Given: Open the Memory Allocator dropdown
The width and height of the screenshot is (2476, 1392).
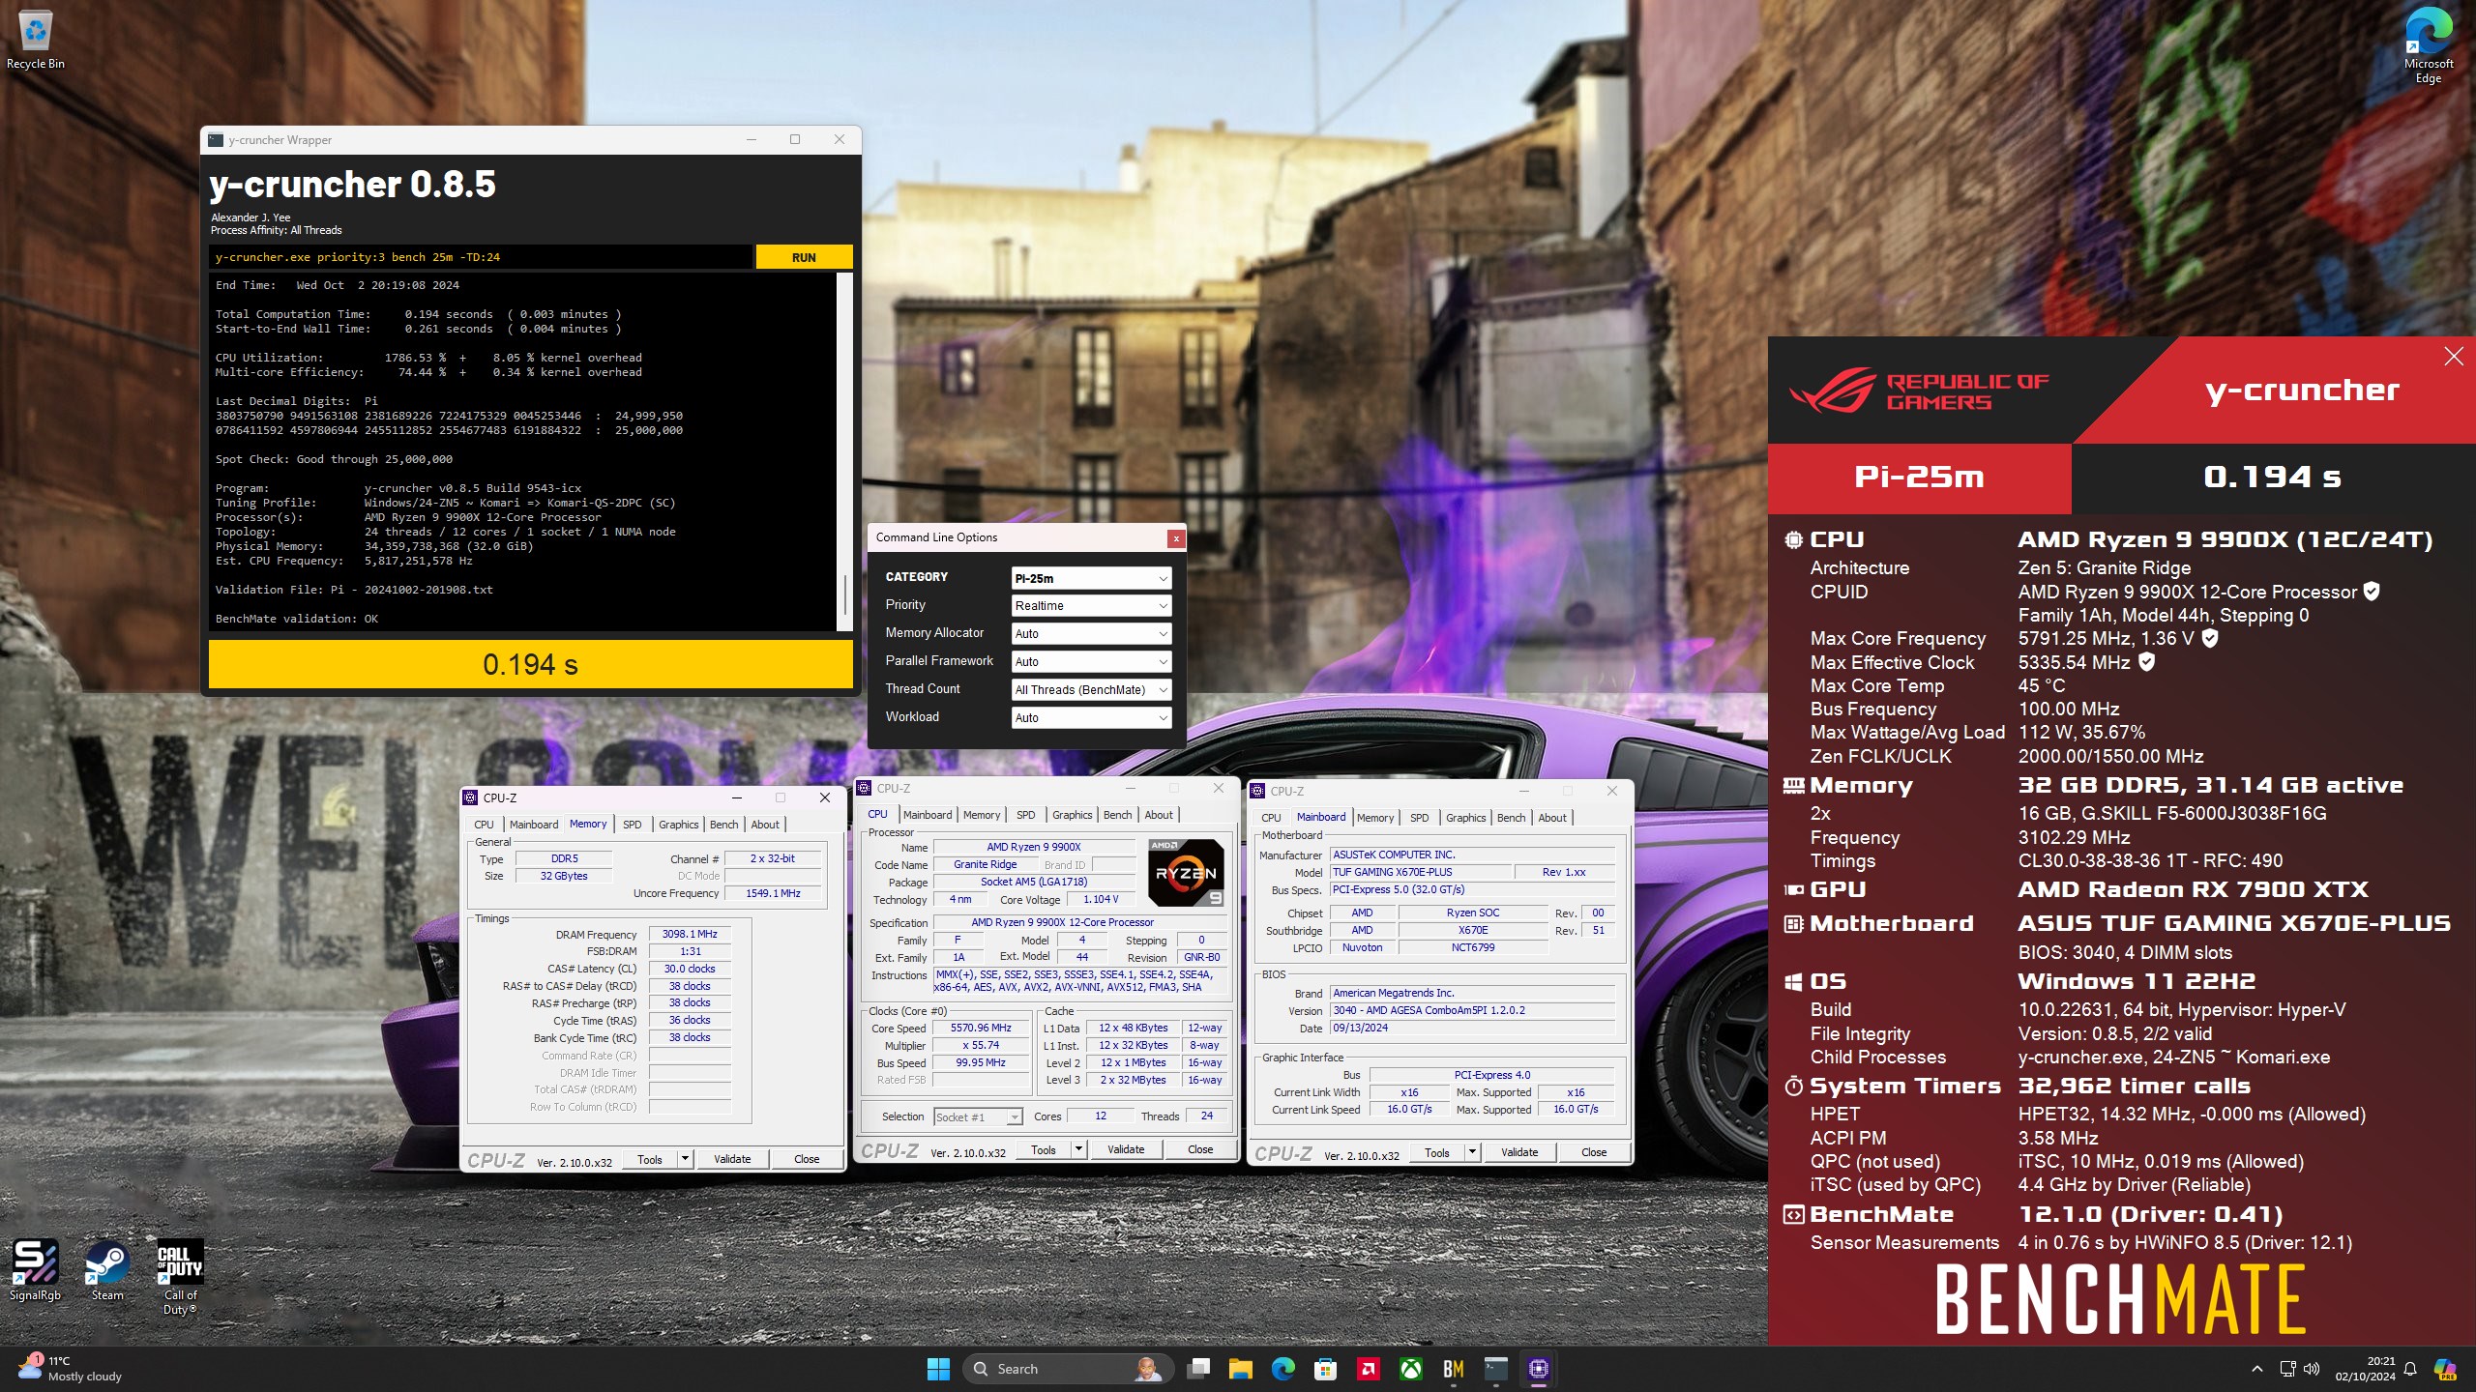Looking at the screenshot, I should (x=1091, y=634).
